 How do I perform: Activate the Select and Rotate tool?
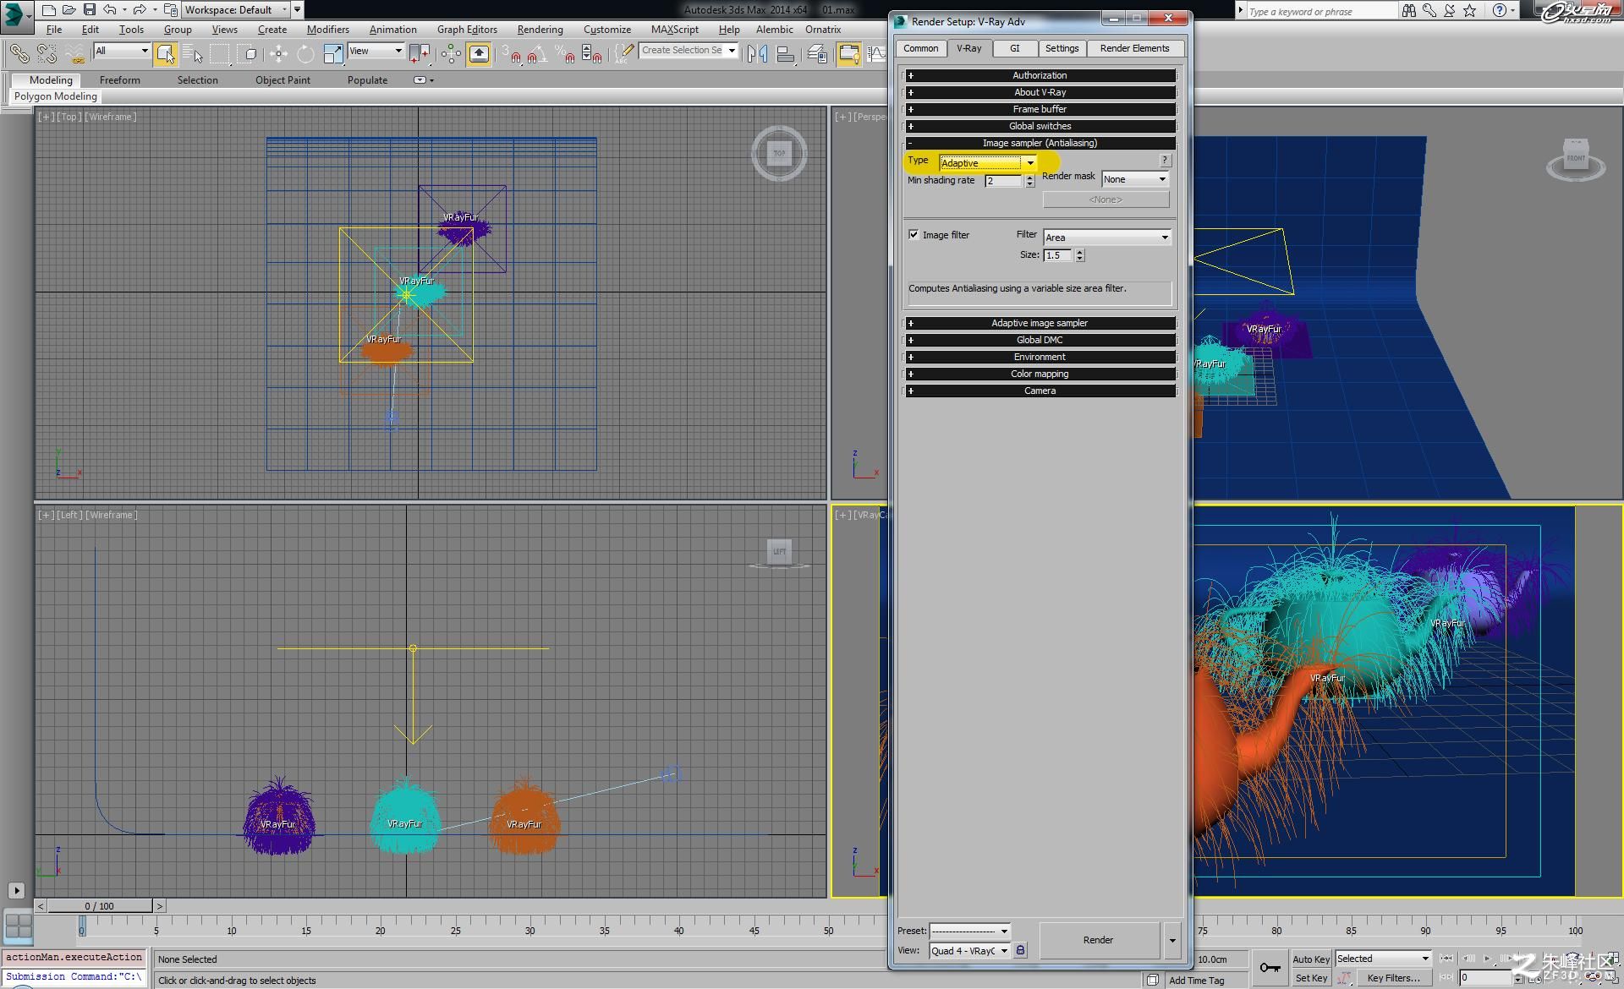point(305,54)
